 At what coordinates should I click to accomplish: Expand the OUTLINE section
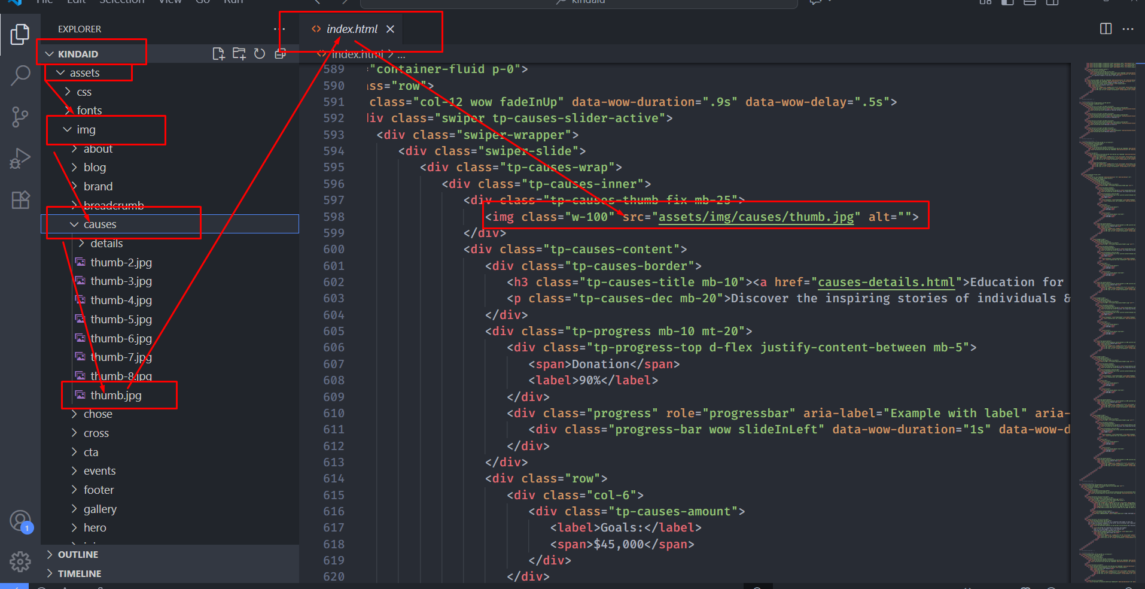[78, 555]
